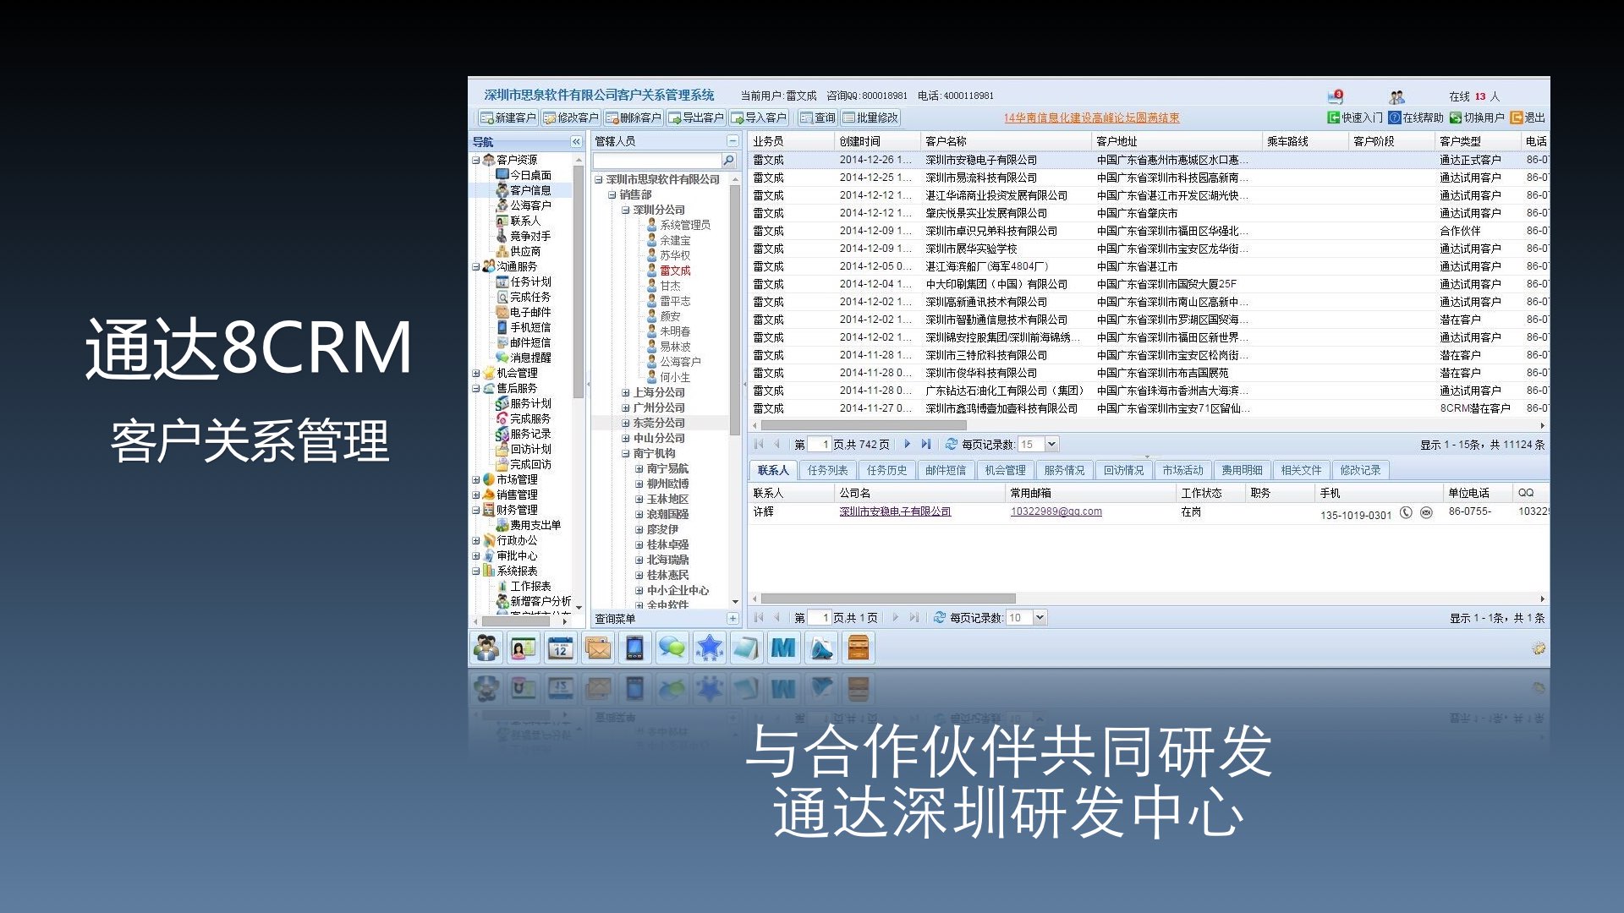Expand 市场管理 in navigation tree
Image resolution: width=1624 pixels, height=913 pixels.
[x=475, y=479]
